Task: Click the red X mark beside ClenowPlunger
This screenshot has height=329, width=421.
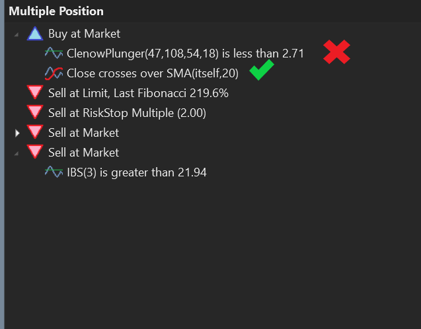Action: tap(336, 52)
